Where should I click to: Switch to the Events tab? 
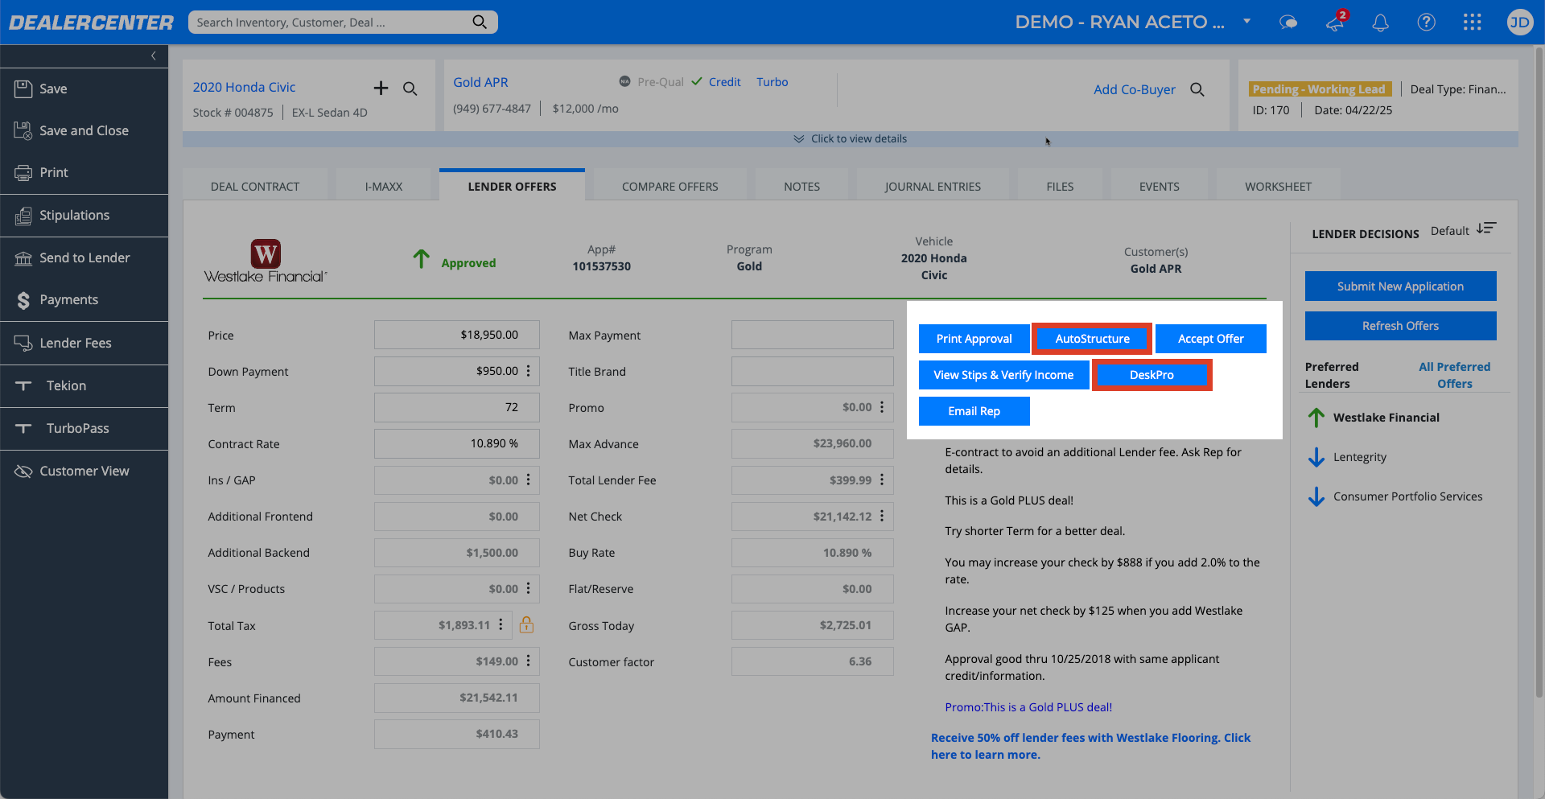point(1160,186)
